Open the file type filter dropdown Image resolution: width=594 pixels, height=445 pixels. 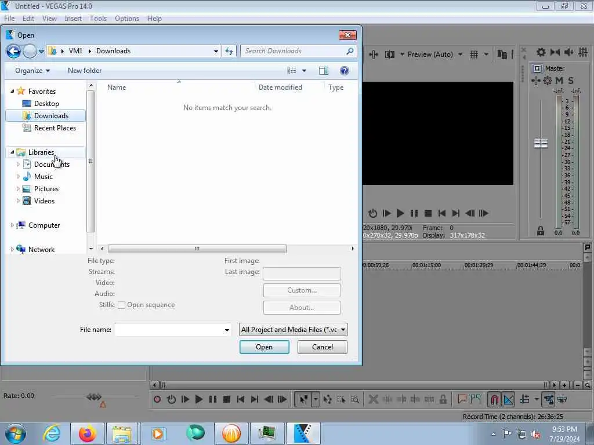coord(293,330)
